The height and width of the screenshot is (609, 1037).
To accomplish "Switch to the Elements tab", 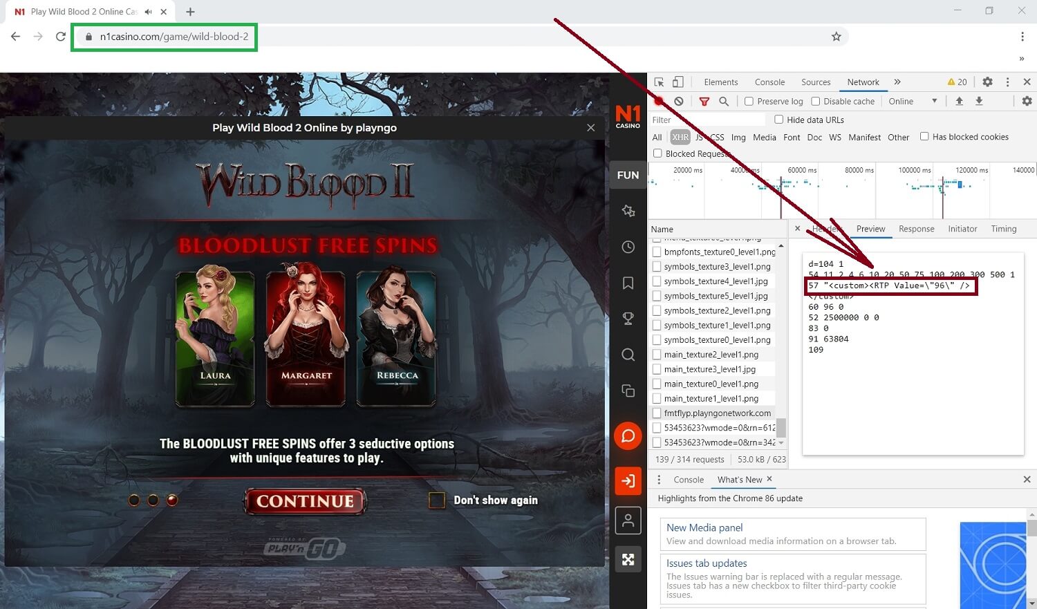I will 721,82.
